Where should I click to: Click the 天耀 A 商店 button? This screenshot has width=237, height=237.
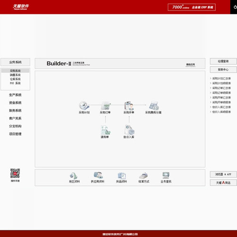223,182
